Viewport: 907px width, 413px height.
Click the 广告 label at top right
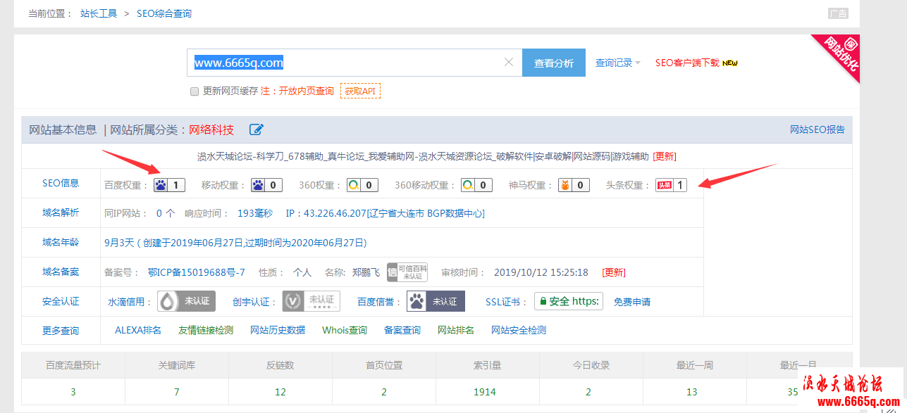(x=838, y=13)
